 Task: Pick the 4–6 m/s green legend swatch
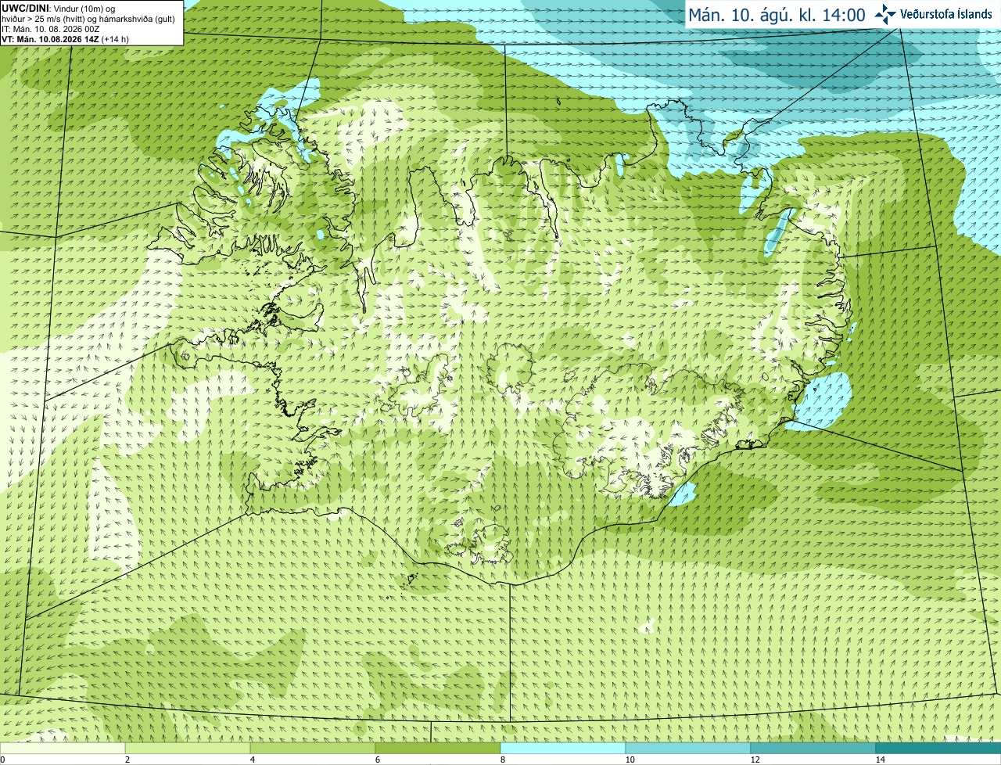[x=313, y=749]
